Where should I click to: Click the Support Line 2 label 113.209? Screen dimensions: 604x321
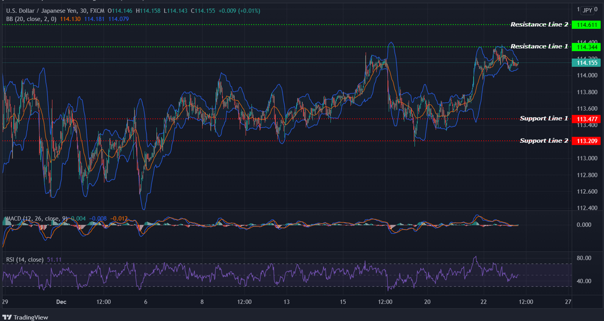pos(586,141)
